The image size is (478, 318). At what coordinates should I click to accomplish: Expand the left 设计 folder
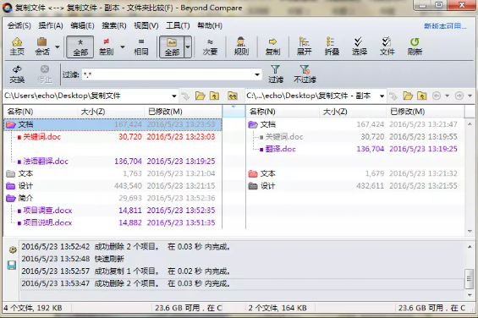click(x=11, y=186)
